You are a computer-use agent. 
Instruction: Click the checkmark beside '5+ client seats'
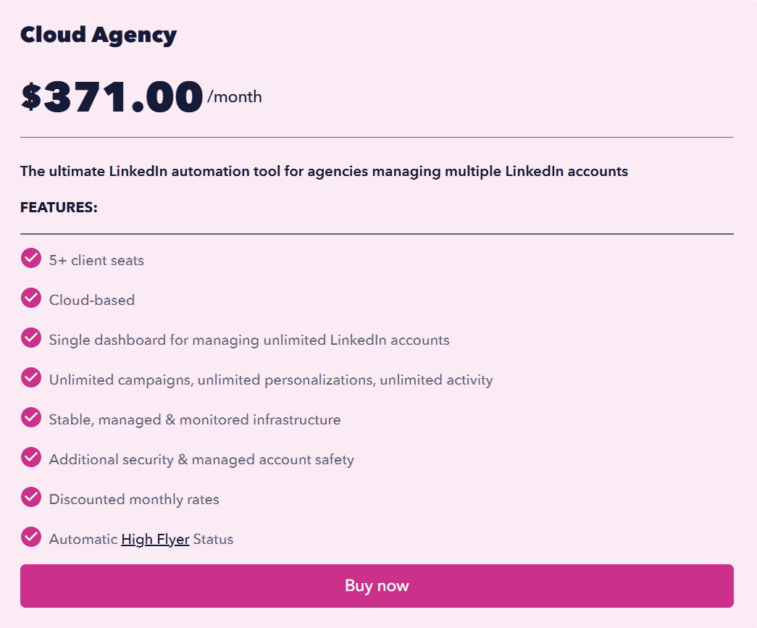pyautogui.click(x=30, y=258)
